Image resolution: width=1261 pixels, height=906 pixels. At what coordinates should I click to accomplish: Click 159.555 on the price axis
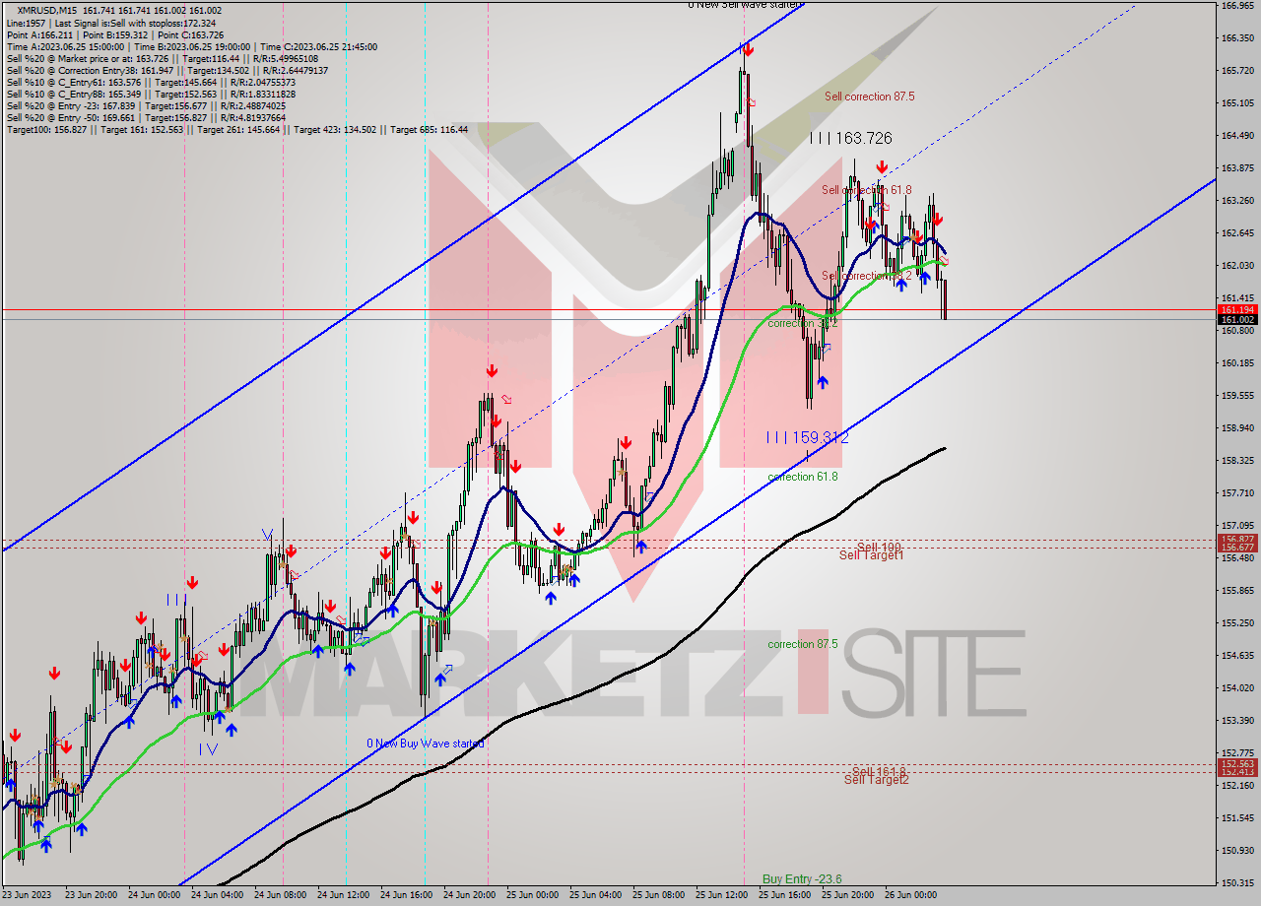(x=1236, y=396)
